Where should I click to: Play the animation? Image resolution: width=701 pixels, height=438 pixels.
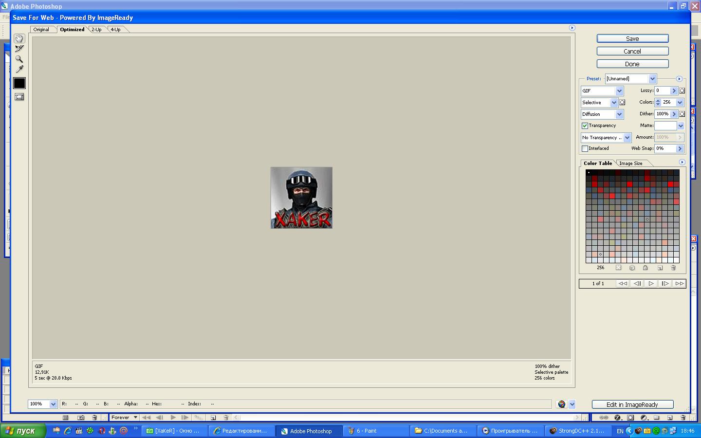click(x=651, y=283)
